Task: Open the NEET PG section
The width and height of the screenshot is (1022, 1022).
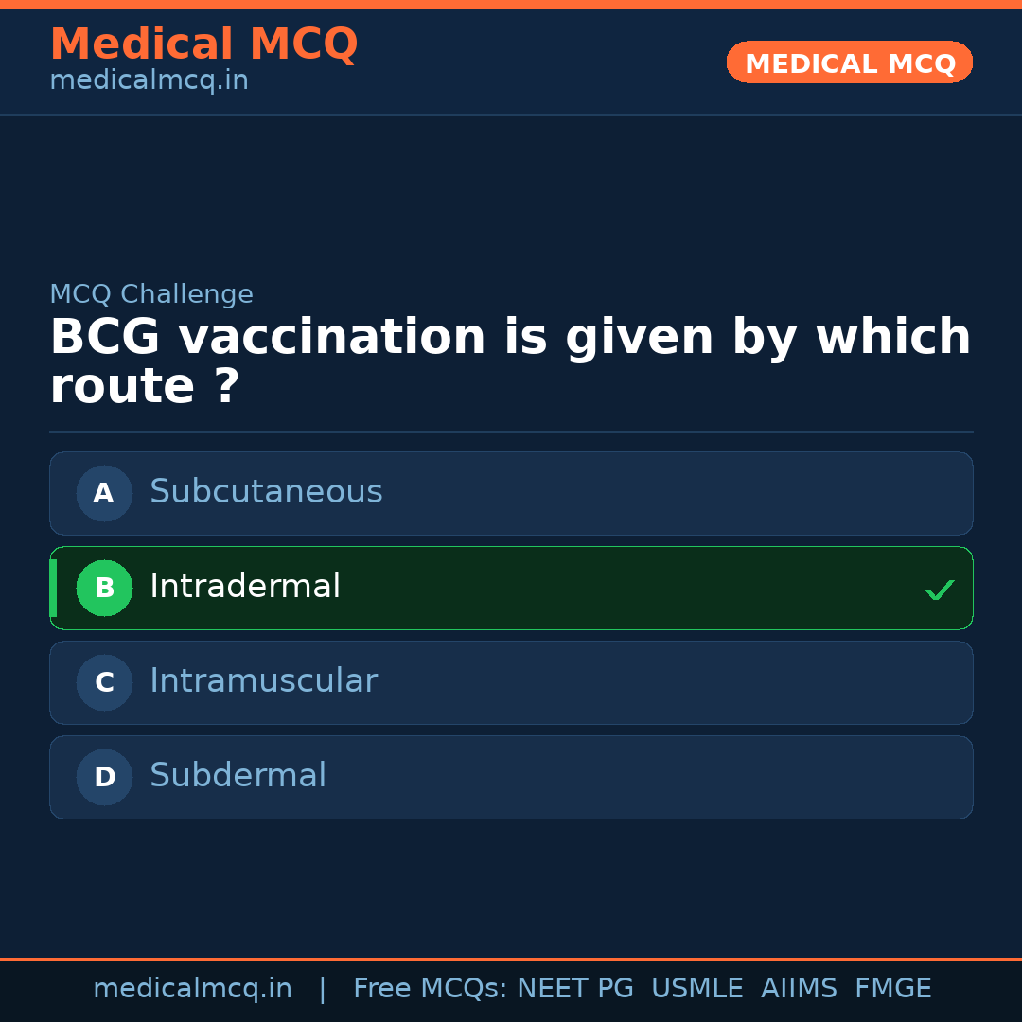Action: (x=574, y=988)
